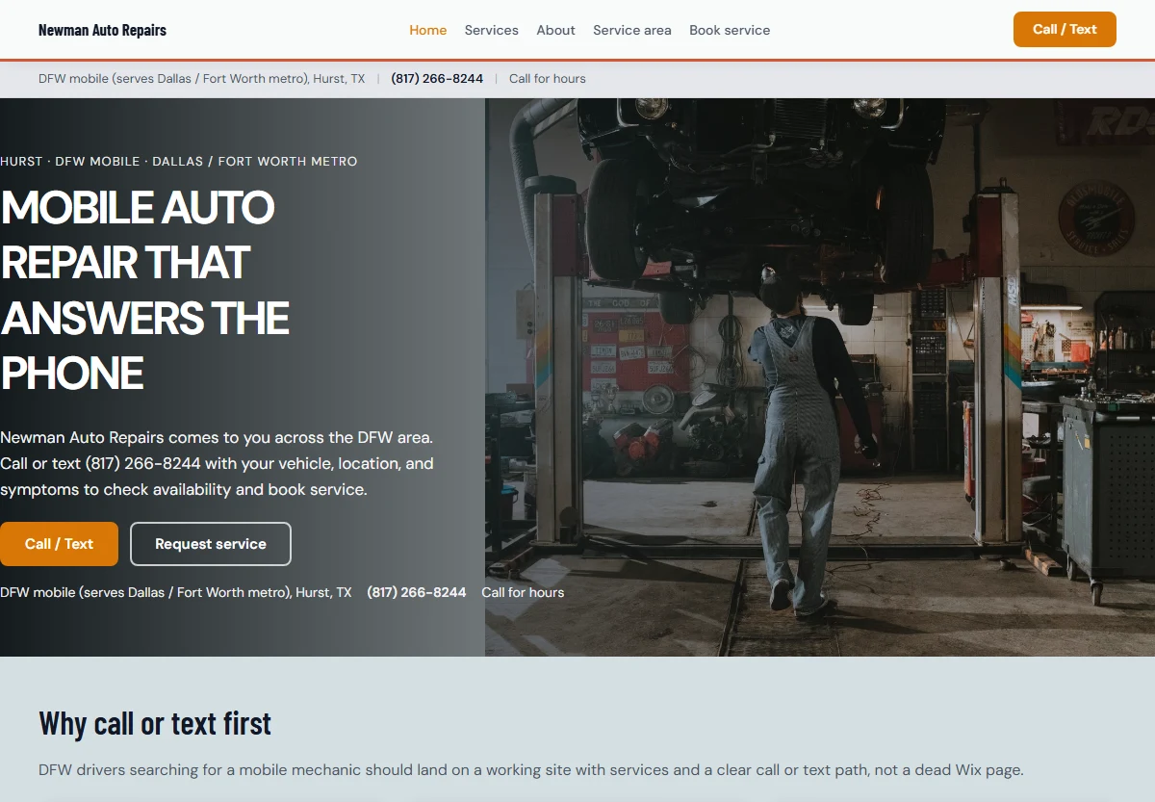Viewport: 1155px width, 802px height.
Task: Click the paragraph starting 'DFW drivers searching'
Action: pos(531,770)
